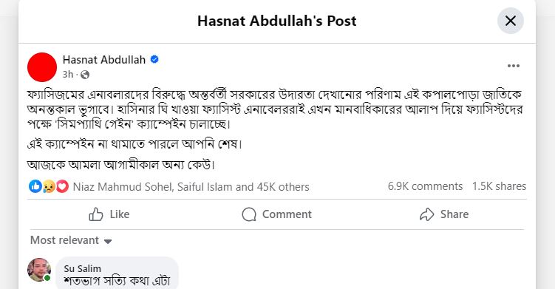Screen dimensions: 555x289
Task: Close the Hasnat Abdullah's Post dialog
Action: 511,21
